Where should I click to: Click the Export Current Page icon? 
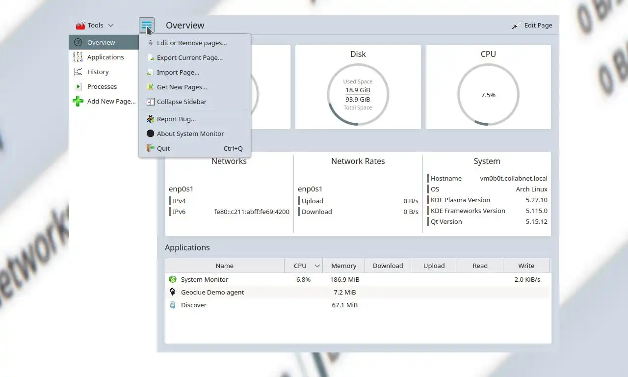click(150, 57)
